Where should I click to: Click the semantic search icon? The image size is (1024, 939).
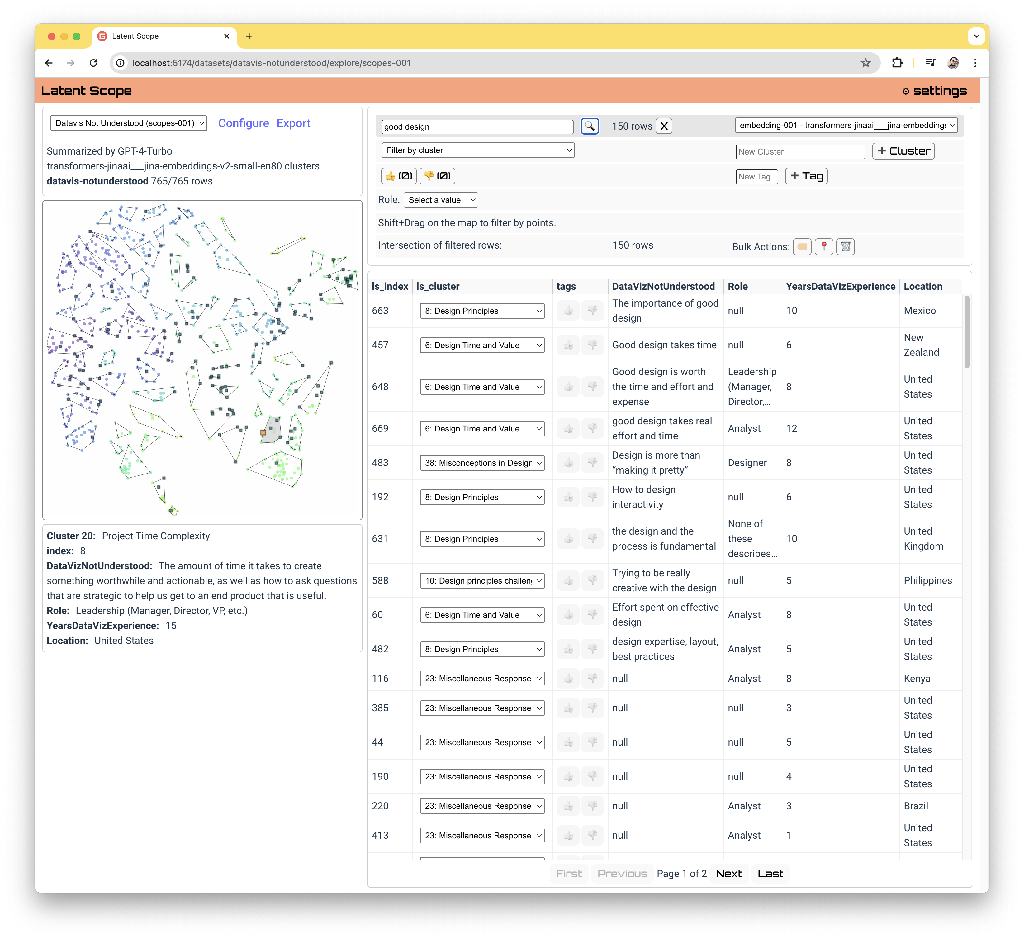pos(590,125)
